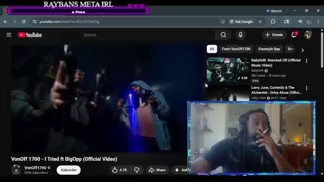Open options for Drive Alone video
The height and width of the screenshot is (182, 324).
[307, 88]
